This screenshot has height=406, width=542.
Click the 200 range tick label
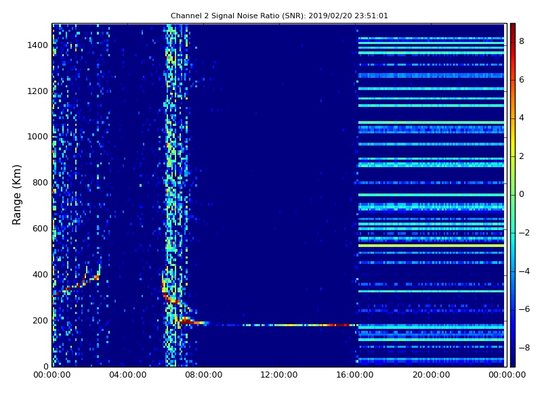click(40, 320)
